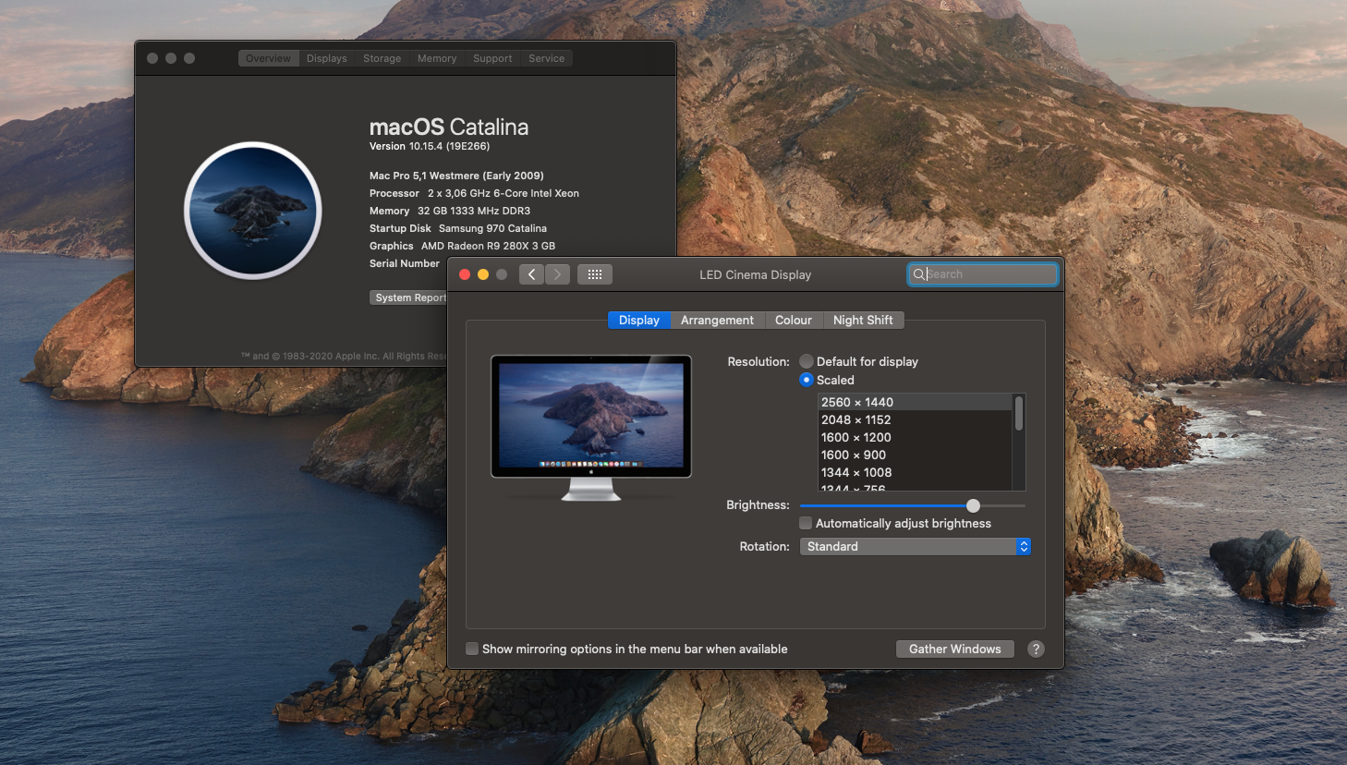Click the magnifying glass search icon
The image size is (1347, 765).
[919, 274]
